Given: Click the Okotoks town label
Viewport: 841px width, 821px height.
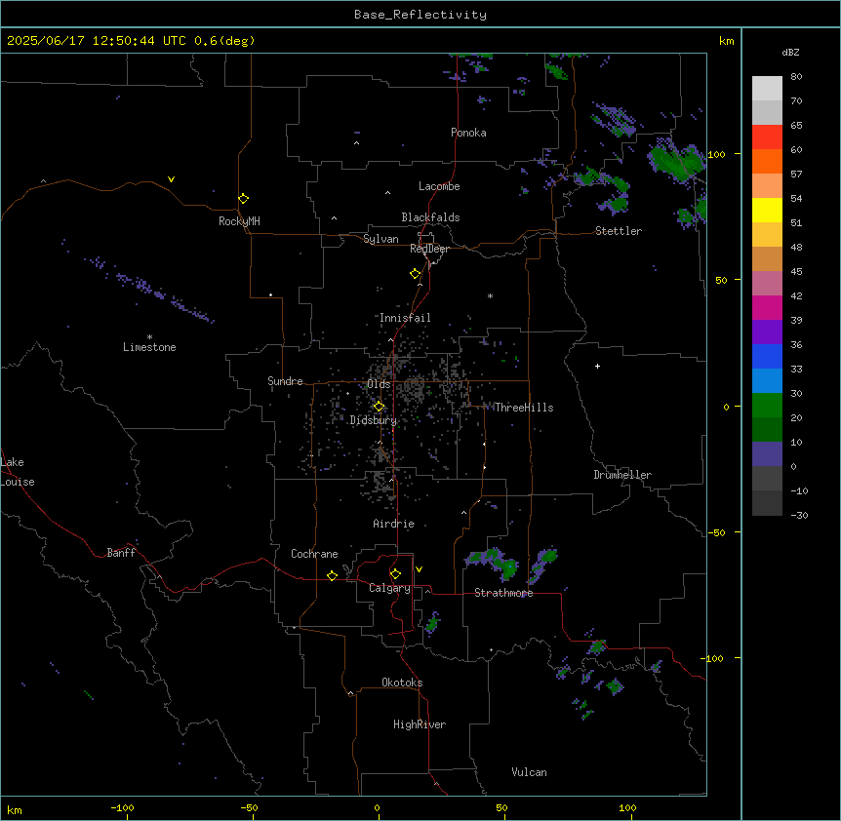Looking at the screenshot, I should (402, 683).
